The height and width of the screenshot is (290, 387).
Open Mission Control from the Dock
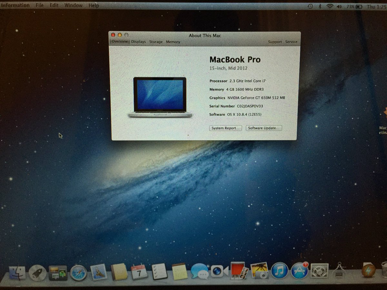click(x=58, y=273)
